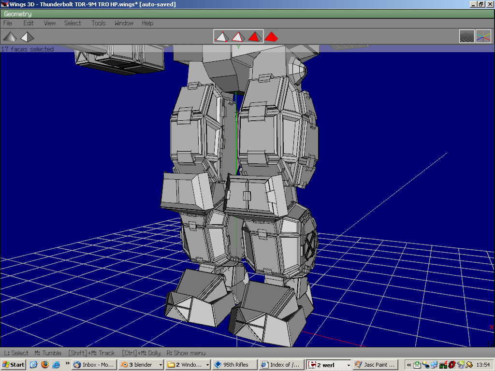Launch Firefox from quick launch bar

point(45,365)
